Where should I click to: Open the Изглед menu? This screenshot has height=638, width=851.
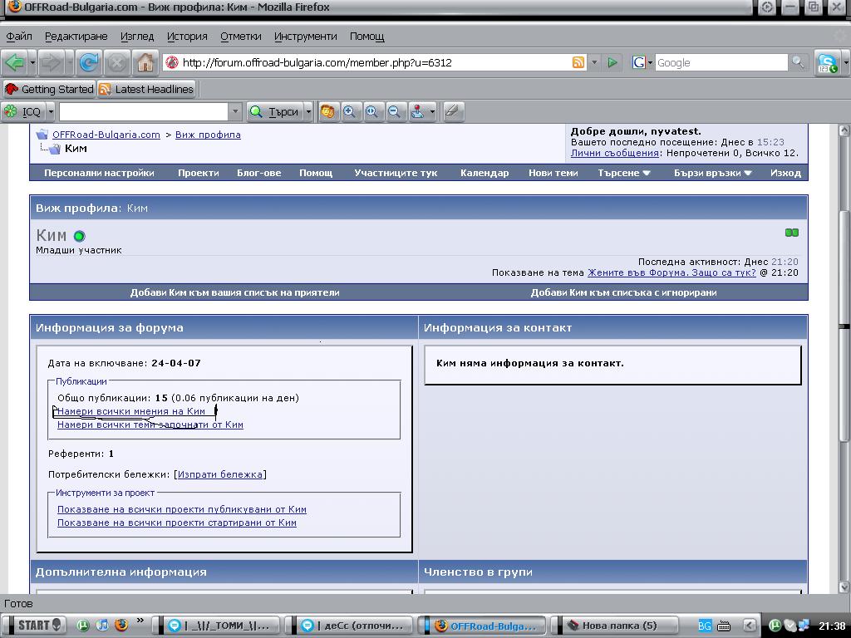(x=137, y=37)
